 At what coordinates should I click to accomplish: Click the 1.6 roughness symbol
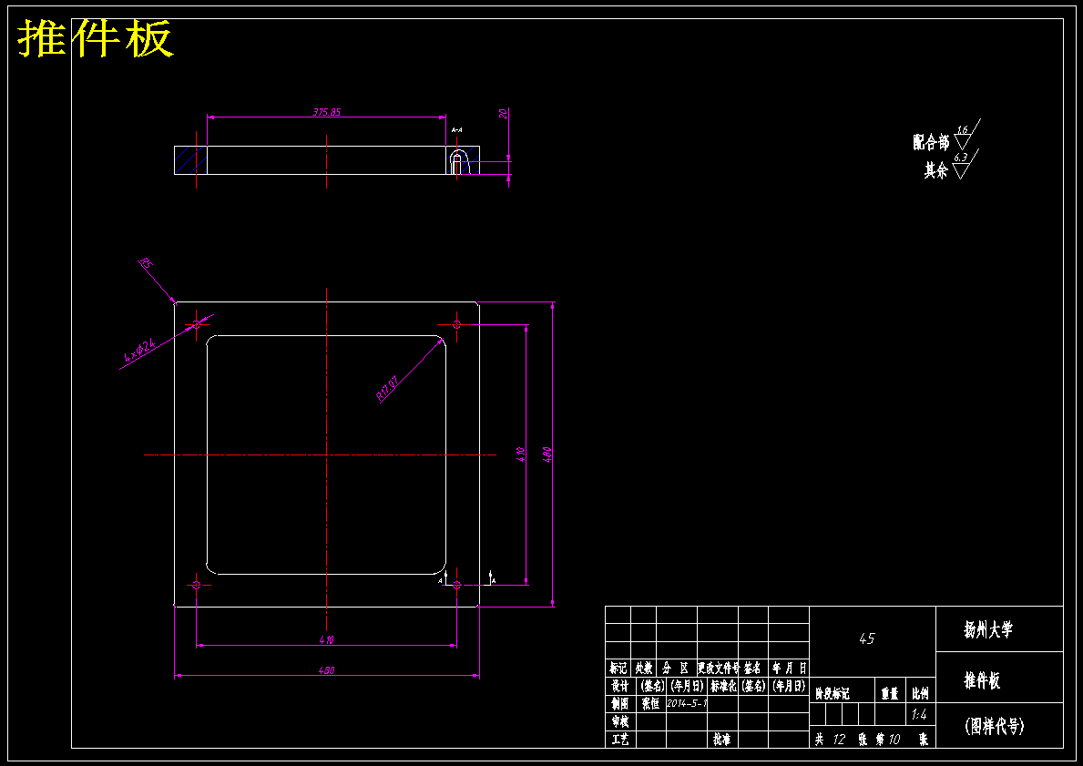pos(966,135)
